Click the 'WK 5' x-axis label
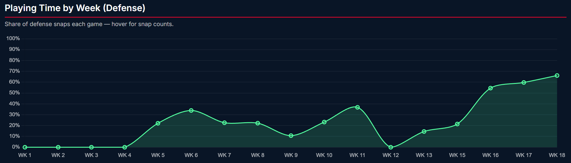The width and height of the screenshot is (571, 163). (158, 155)
